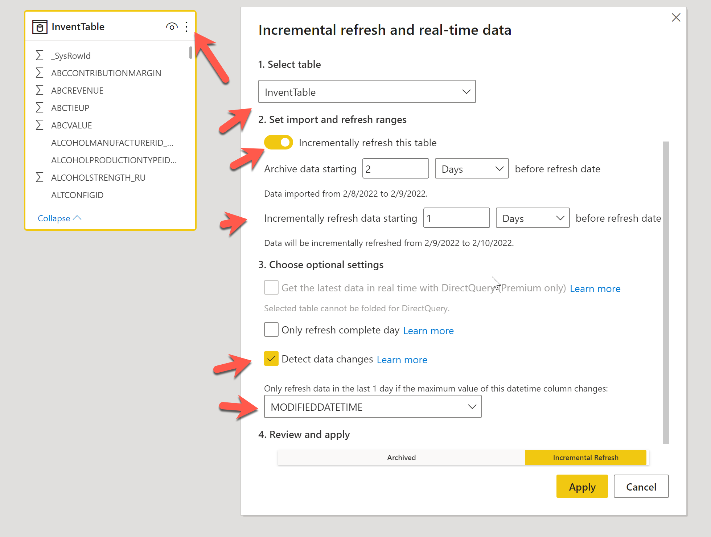Click the Incremental Refresh yellow timeline segment
This screenshot has height=537, width=711.
[585, 458]
